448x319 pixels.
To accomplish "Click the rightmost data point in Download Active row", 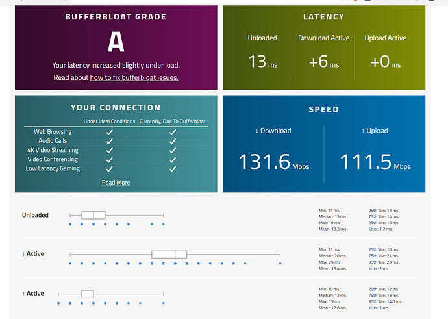I will click(x=280, y=264).
